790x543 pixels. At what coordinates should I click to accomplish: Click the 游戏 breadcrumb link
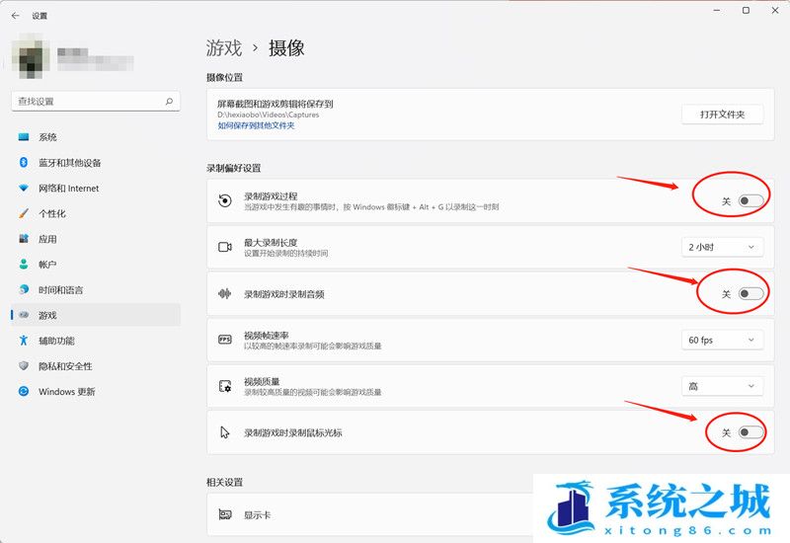click(224, 47)
